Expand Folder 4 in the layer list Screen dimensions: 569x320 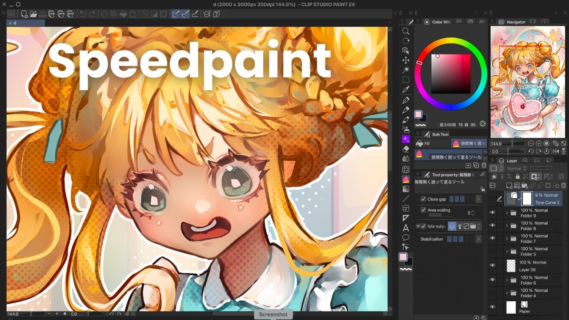(507, 293)
